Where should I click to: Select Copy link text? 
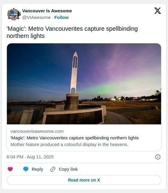tap(68, 169)
